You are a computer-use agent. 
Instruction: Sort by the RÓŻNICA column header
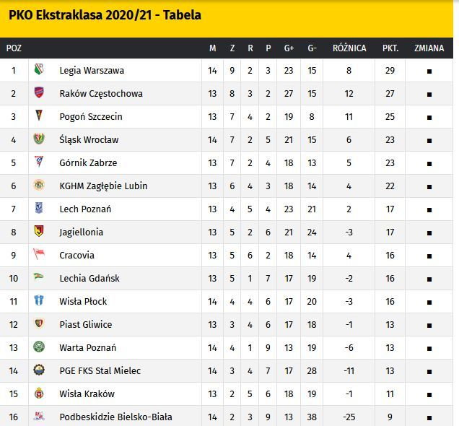[x=349, y=48]
